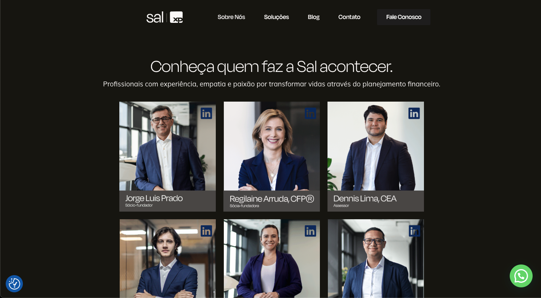The width and height of the screenshot is (541, 298).
Task: Select Regilaine Arruda's profile photo
Action: coord(271,146)
